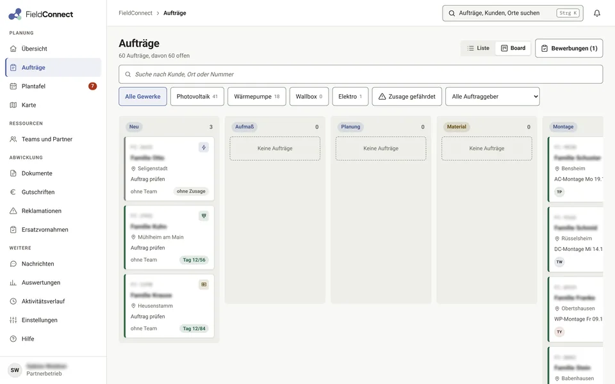Open Dokumente in the sidebar
The image size is (615, 384).
tap(53, 173)
